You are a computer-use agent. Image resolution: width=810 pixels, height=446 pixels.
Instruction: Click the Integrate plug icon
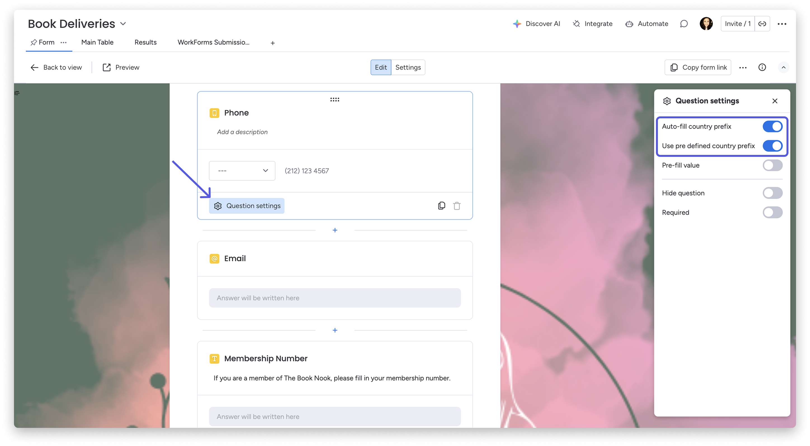point(576,23)
